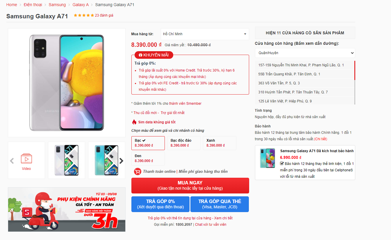Open the activated-warranty Galaxy A71 product image

tap(267, 158)
